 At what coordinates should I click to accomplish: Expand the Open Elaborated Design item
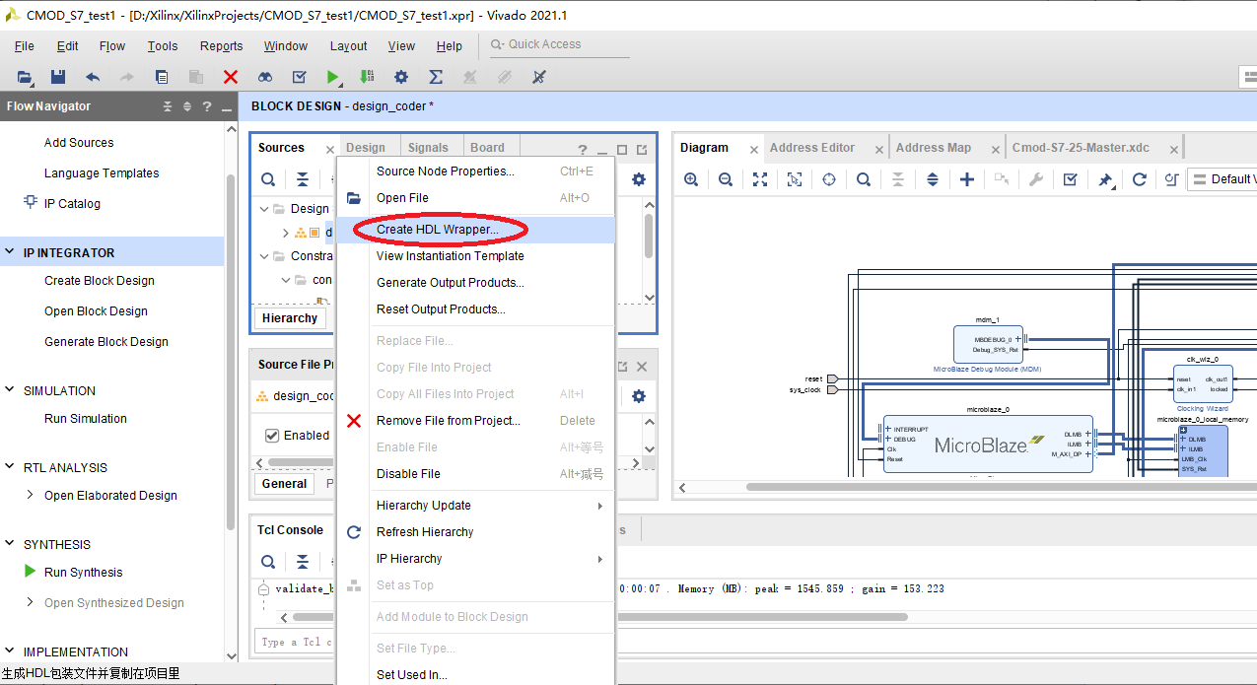pyautogui.click(x=30, y=495)
